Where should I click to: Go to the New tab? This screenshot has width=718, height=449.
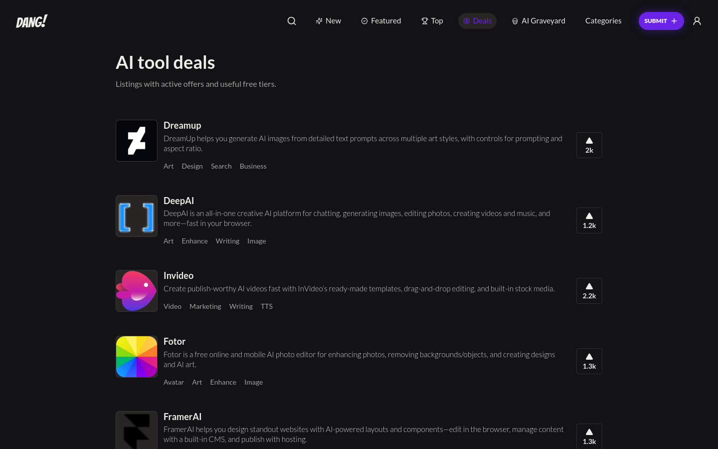click(x=328, y=21)
